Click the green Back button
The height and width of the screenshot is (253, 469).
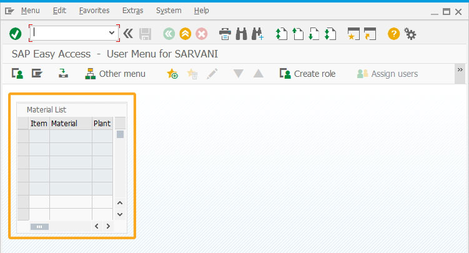(169, 34)
